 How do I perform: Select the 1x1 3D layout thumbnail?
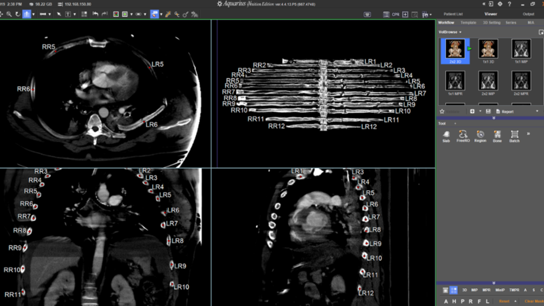[x=488, y=51]
